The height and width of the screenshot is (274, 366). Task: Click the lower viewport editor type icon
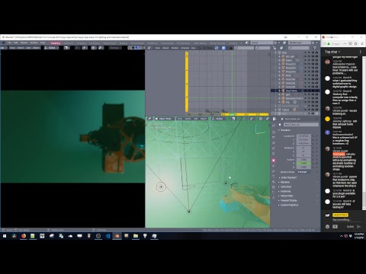[x=149, y=119]
